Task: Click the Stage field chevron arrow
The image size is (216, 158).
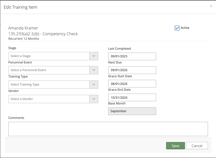Action: (x=94, y=56)
